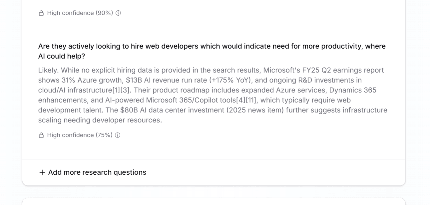Click the lock icon beside High confidence (75%)
Image resolution: width=430 pixels, height=205 pixels.
tap(41, 135)
